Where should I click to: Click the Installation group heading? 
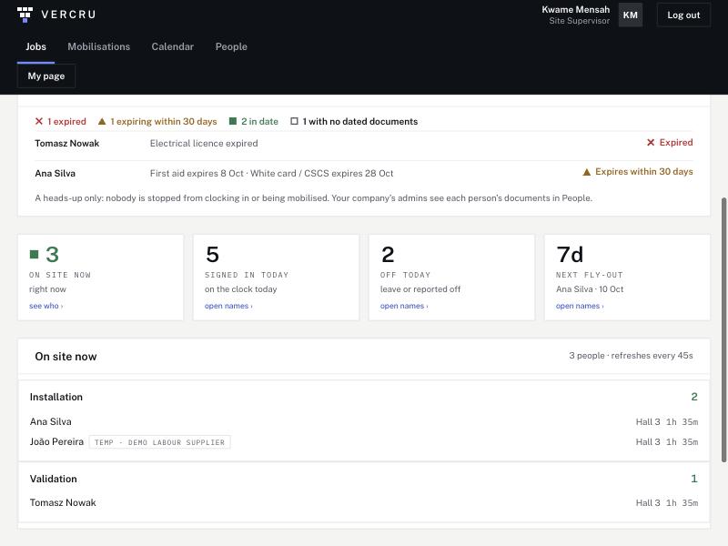[x=56, y=397]
